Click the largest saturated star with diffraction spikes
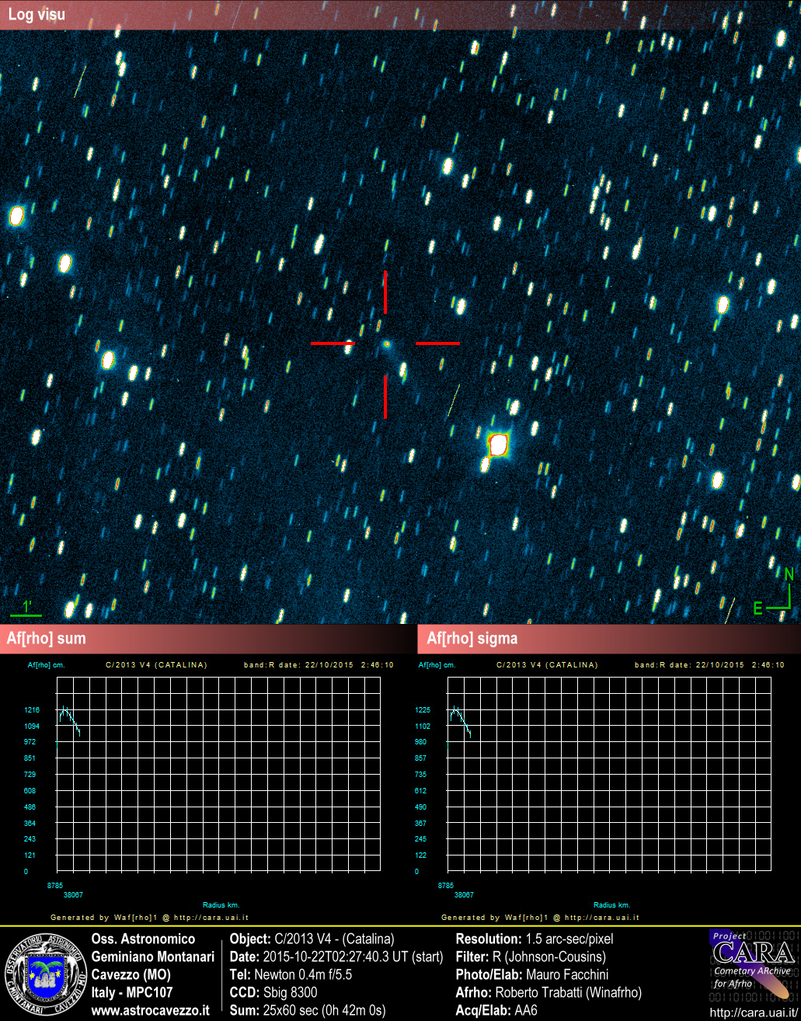Viewport: 801px width, 1021px height. click(x=498, y=445)
